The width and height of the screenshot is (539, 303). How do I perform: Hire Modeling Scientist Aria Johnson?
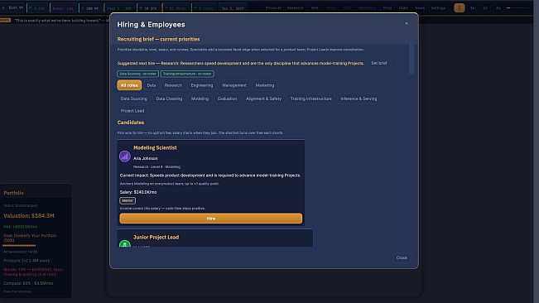[x=211, y=219]
